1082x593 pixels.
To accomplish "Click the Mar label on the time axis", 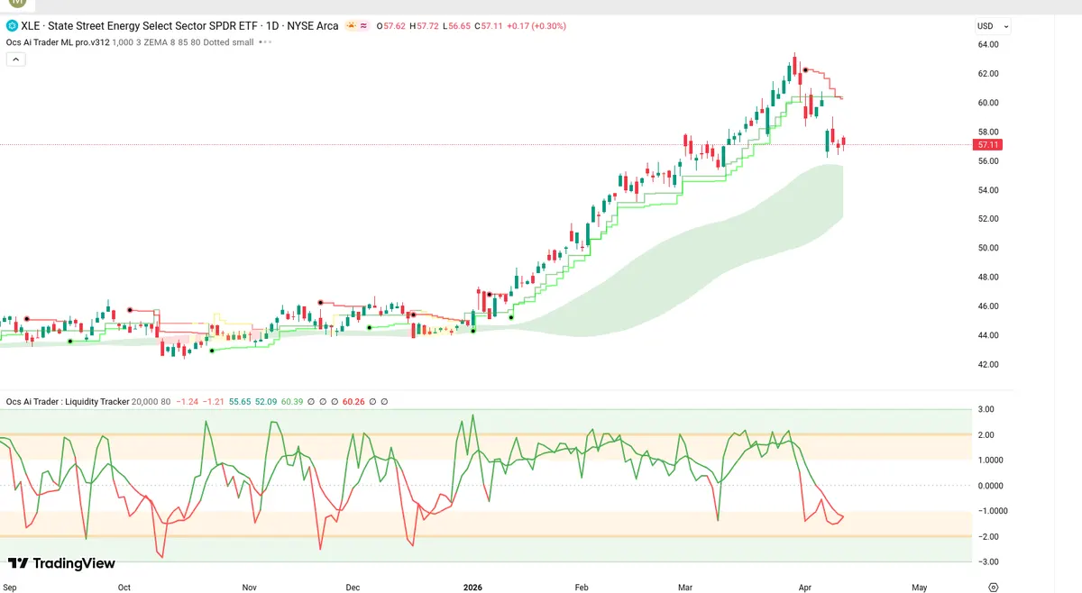I will tap(685, 588).
